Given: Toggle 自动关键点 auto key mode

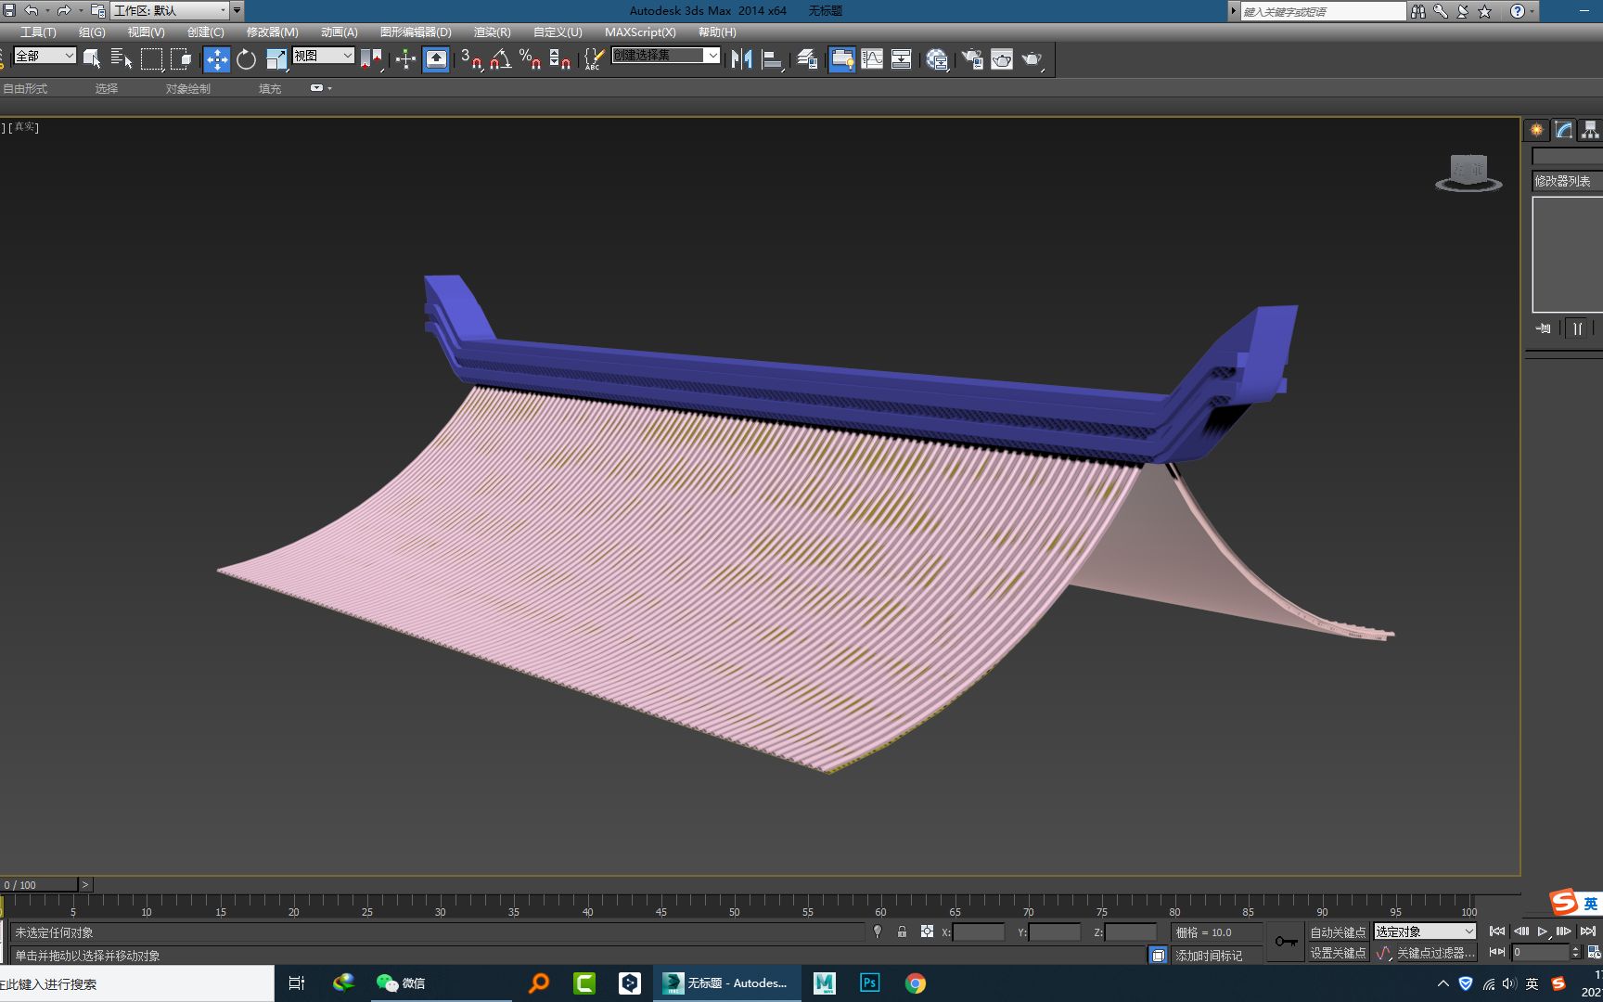Looking at the screenshot, I should pos(1337,932).
